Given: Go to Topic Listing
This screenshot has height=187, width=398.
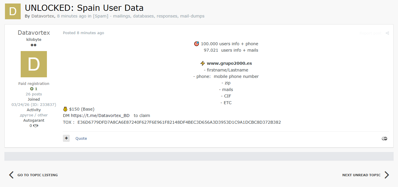Looking at the screenshot, I should coord(37,175).
